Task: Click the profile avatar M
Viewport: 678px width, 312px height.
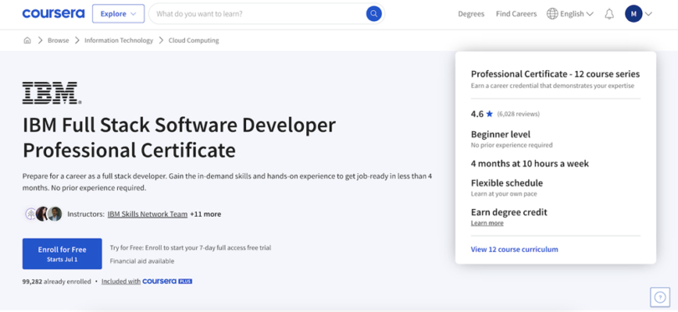Action: click(x=634, y=14)
